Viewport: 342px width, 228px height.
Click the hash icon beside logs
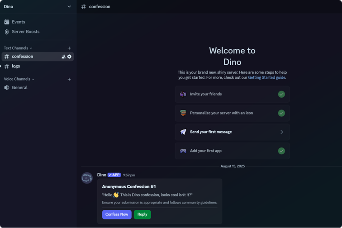(x=7, y=66)
